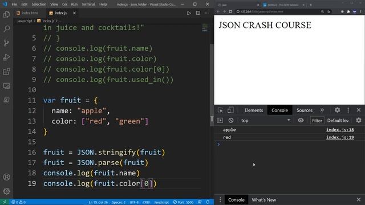Clear the console output
This screenshot has height=205, width=365.
coord(230,120)
